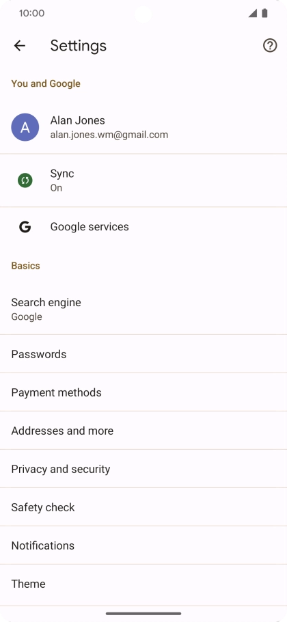287x622 pixels.
Task: Tap the back arrow icon
Action: (x=19, y=46)
